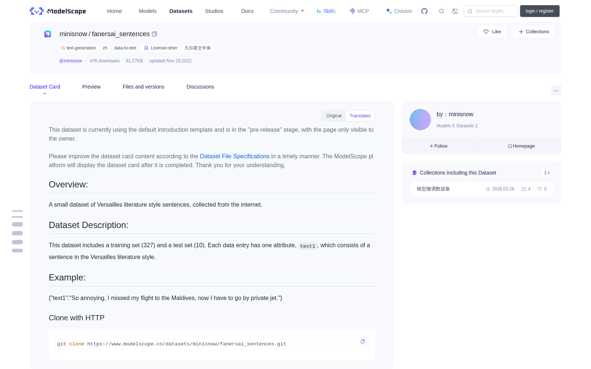Click the minisnow / fanersai_sentences title

pos(105,34)
